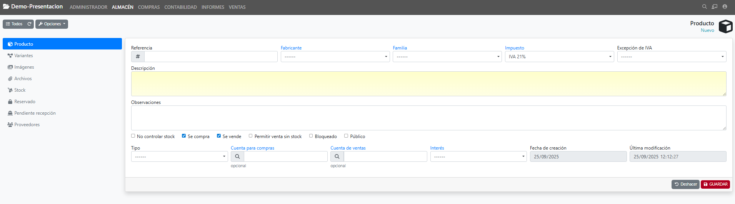Click the Cuenta para compras search icon
735x204 pixels.
point(237,156)
